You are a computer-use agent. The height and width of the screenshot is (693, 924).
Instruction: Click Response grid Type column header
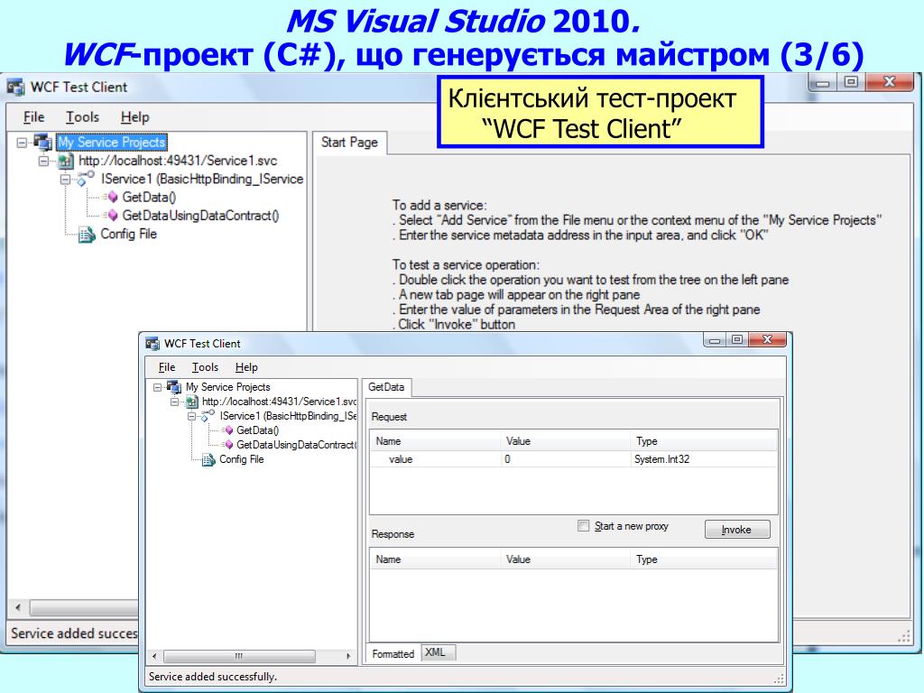click(704, 559)
